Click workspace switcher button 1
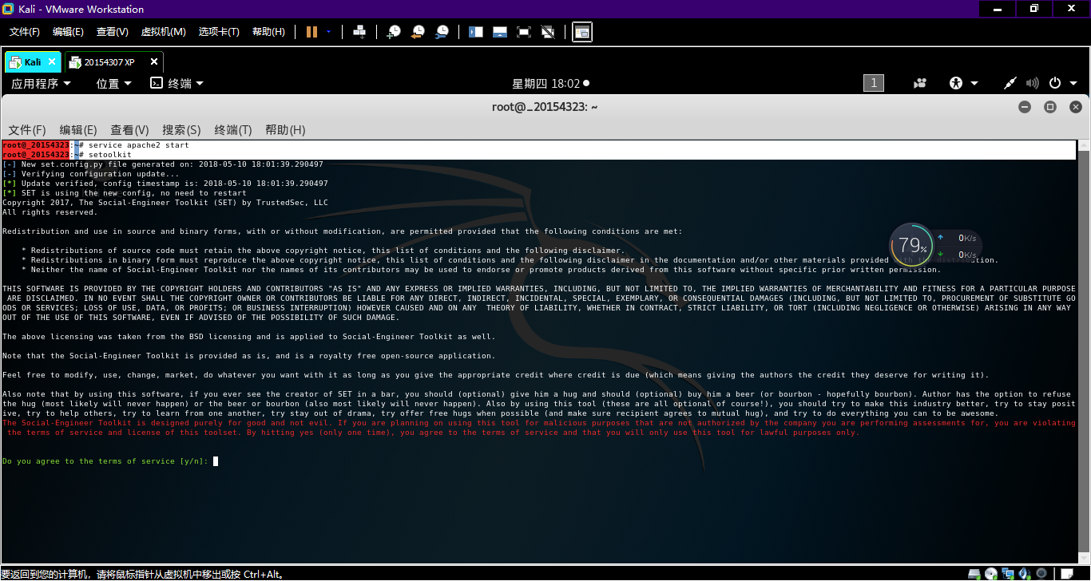This screenshot has width=1091, height=581. tap(873, 83)
